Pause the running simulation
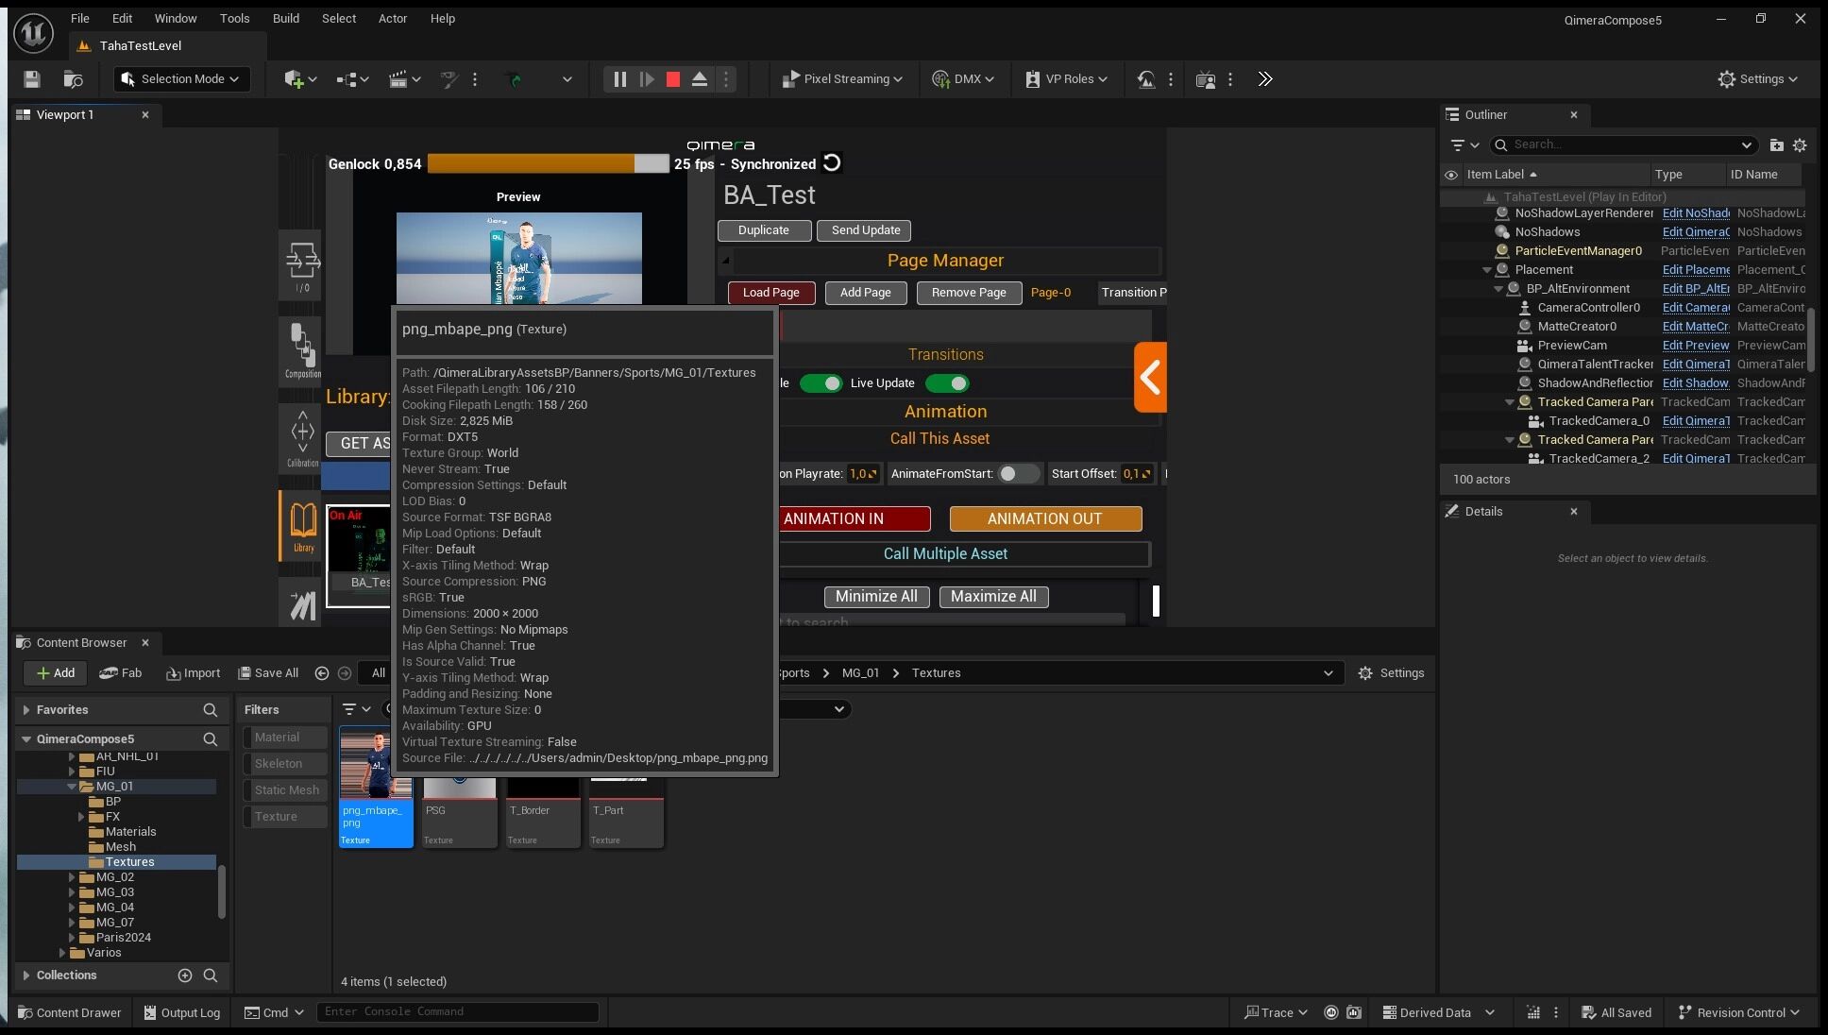Image resolution: width=1828 pixels, height=1035 pixels. pyautogui.click(x=619, y=79)
